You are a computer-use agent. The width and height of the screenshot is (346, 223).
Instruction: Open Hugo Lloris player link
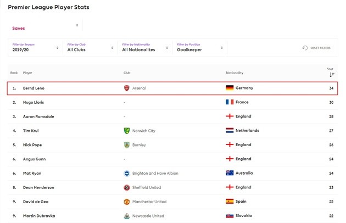tap(34, 102)
